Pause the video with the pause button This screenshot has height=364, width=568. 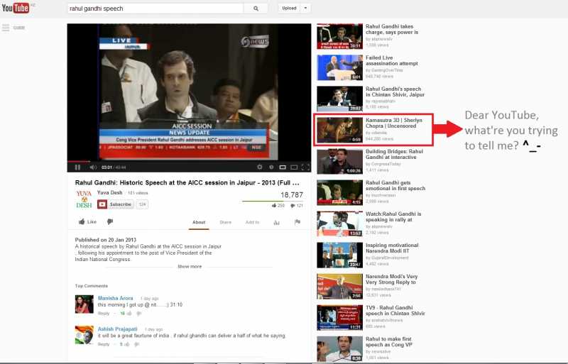[x=77, y=167]
